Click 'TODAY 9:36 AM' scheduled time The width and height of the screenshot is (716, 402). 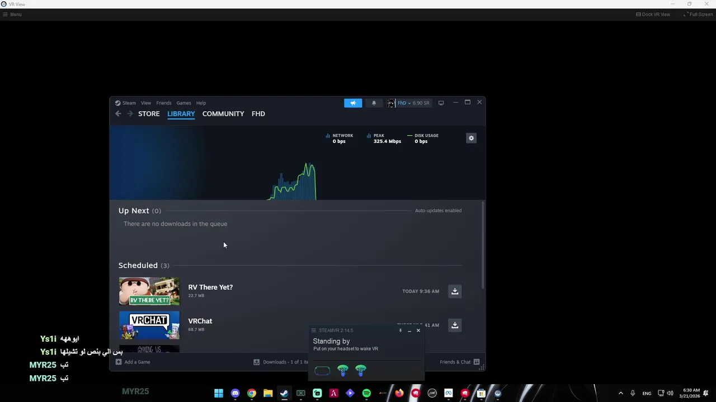coord(421,291)
